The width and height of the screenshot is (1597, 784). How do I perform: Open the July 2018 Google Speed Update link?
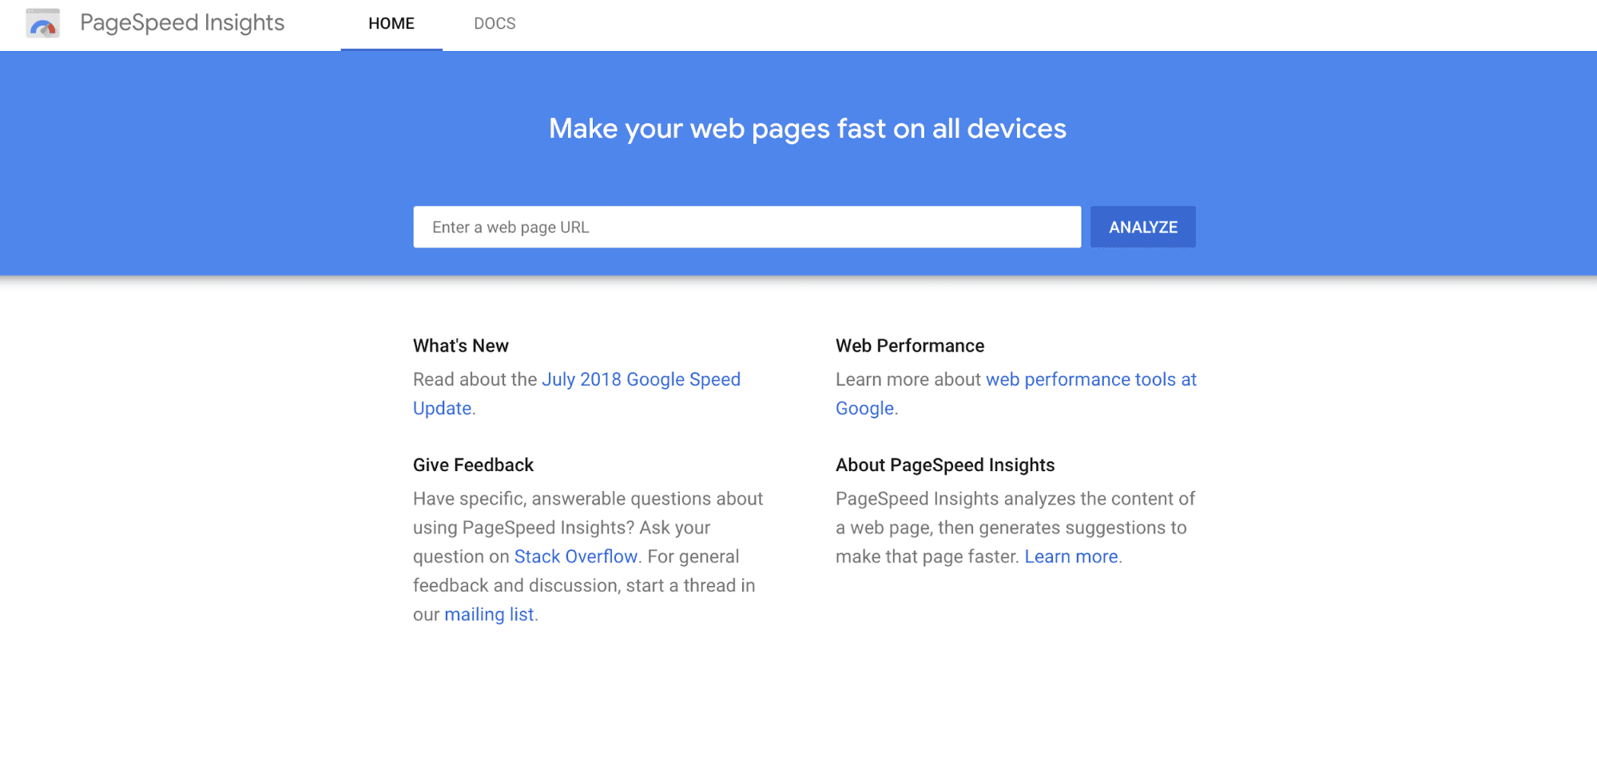tap(641, 380)
